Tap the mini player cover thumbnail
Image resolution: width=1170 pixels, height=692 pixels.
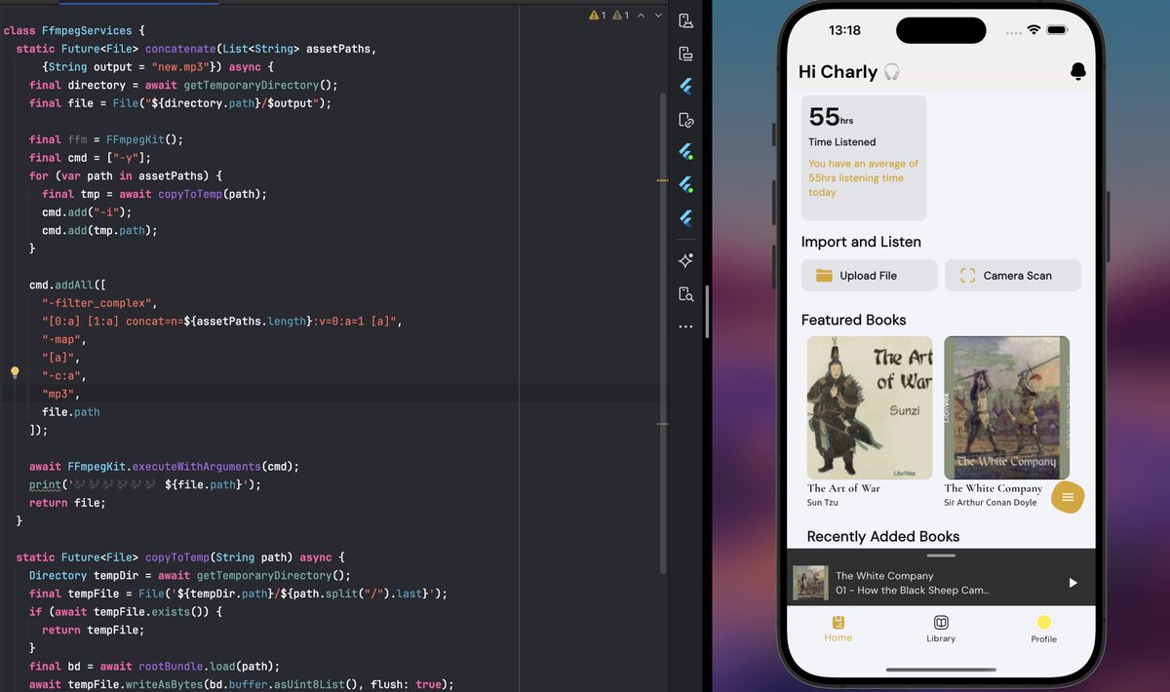tap(810, 583)
